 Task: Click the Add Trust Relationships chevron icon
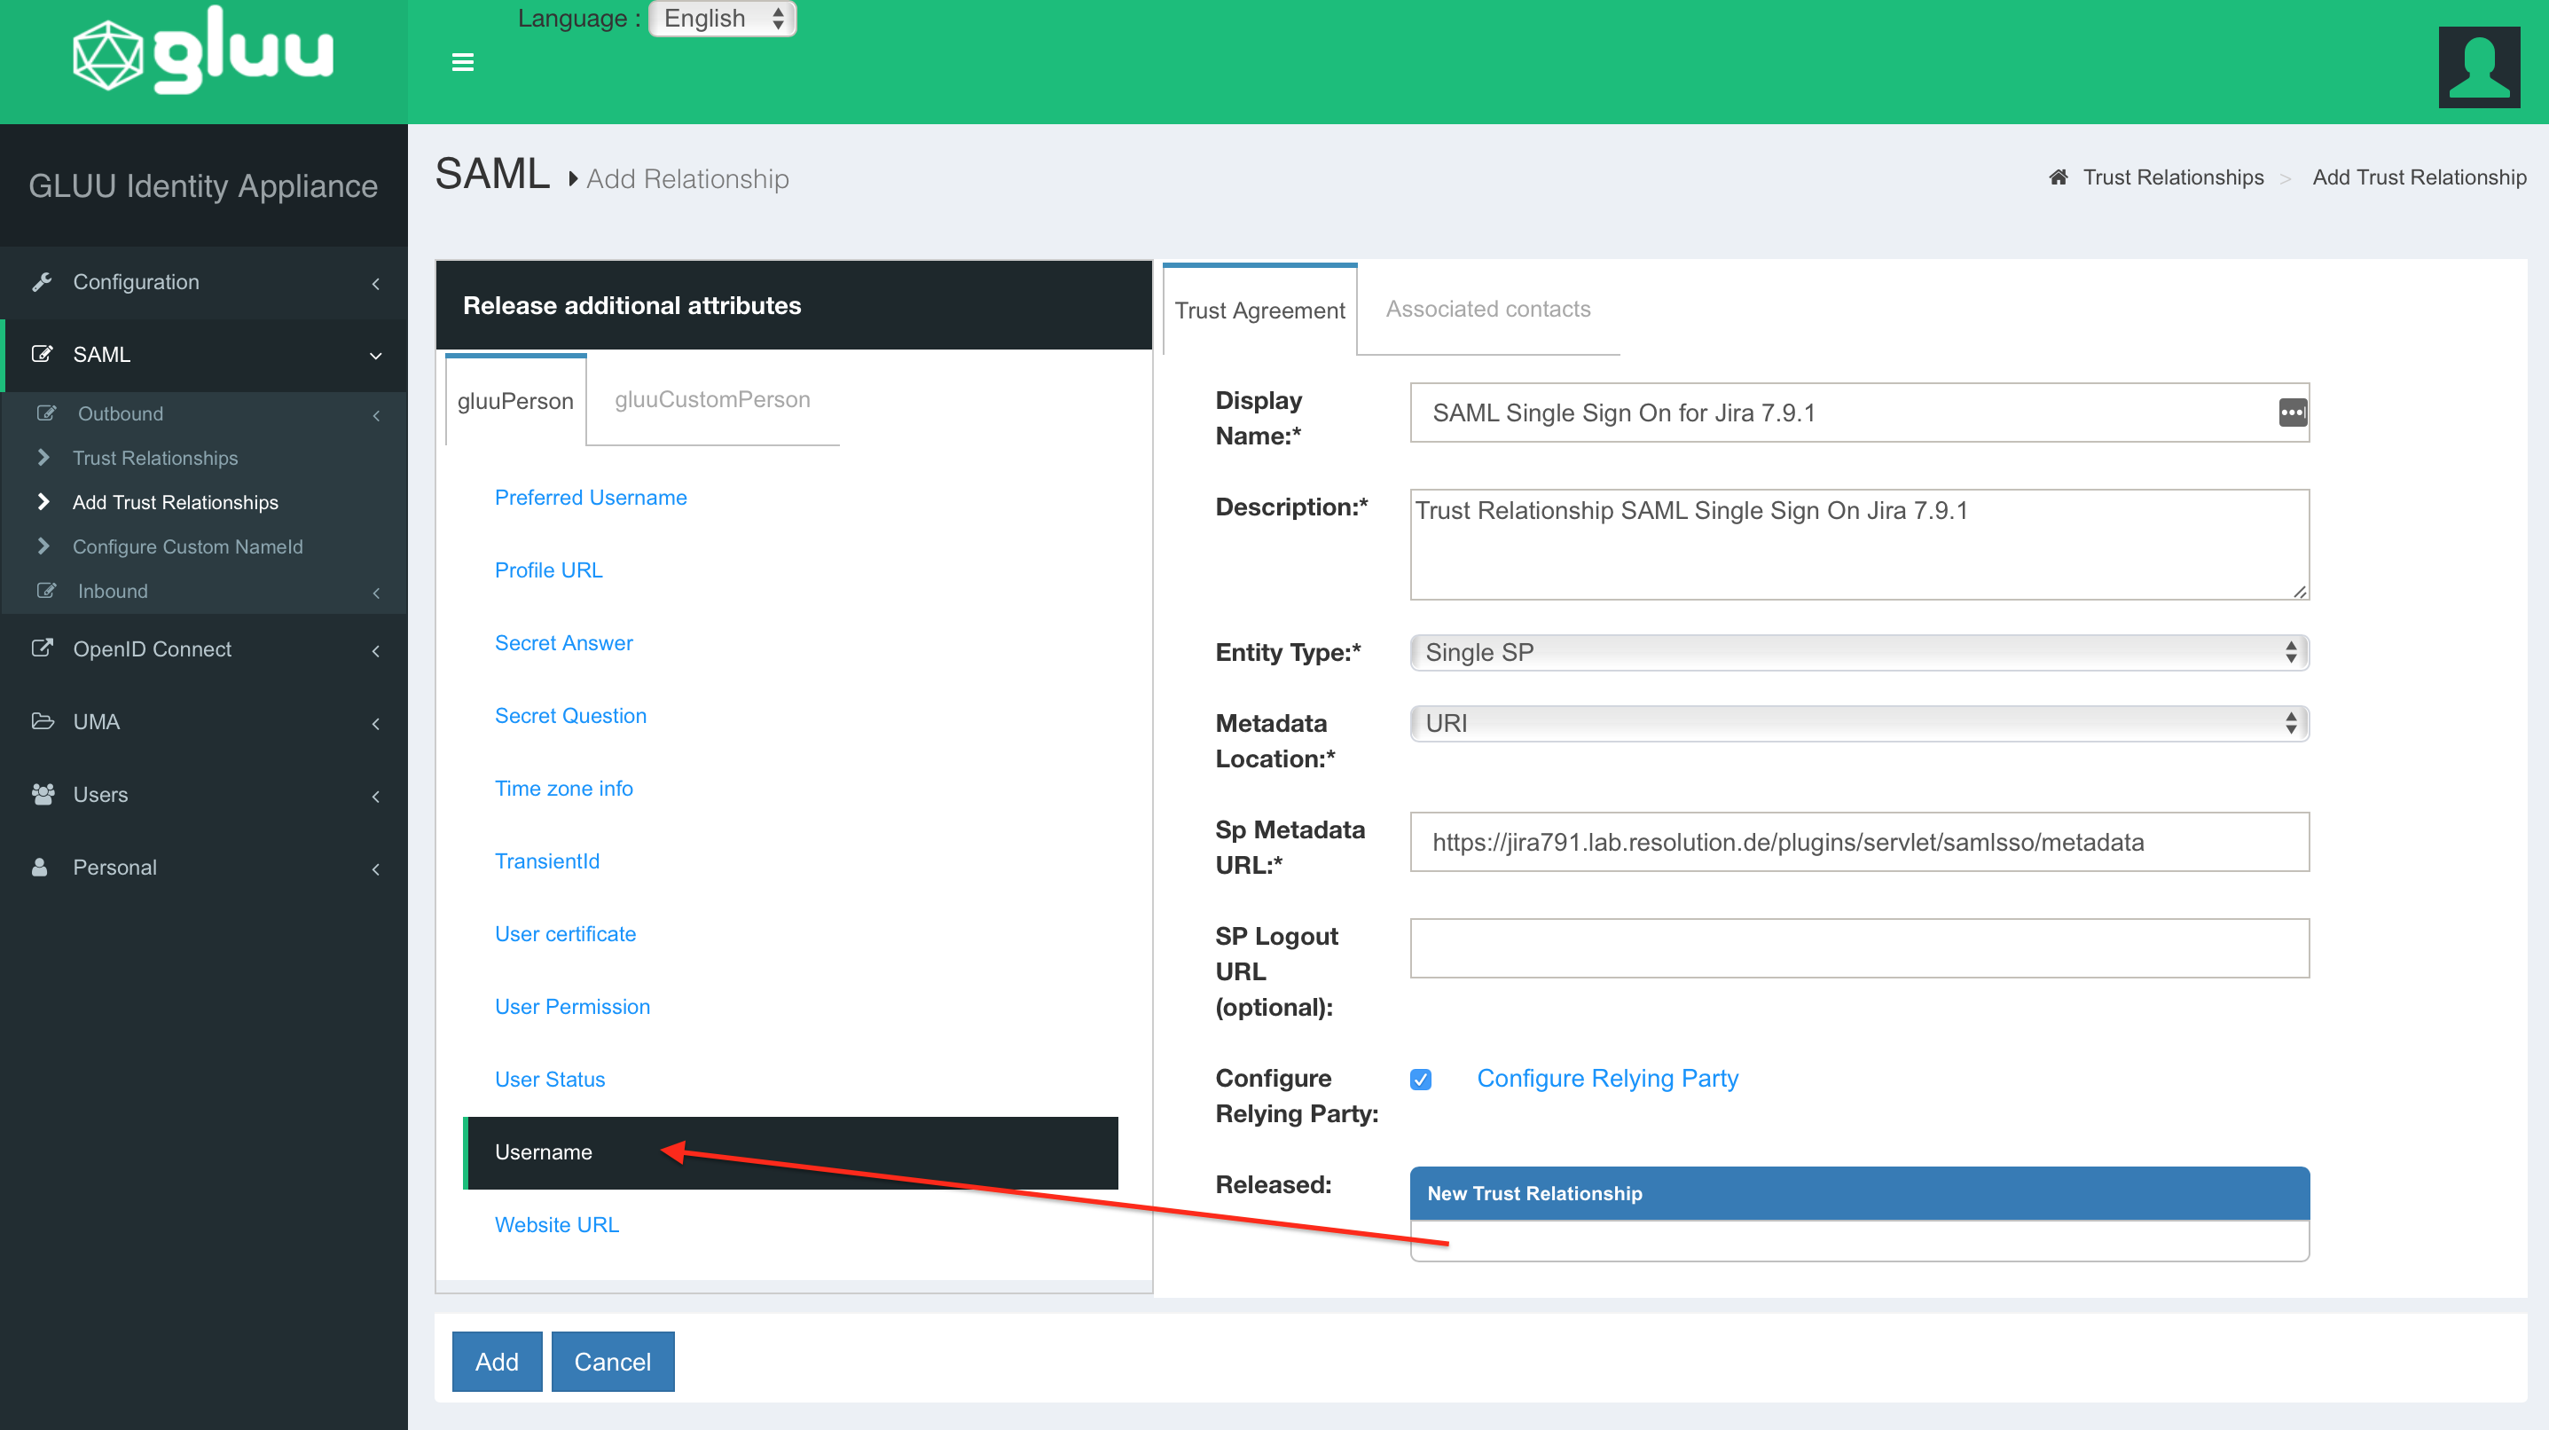pyautogui.click(x=43, y=502)
